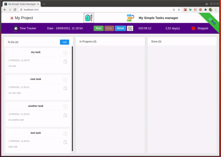
Task: Click the timestamp 17/09/2021, 11:28:43
Action: 19,114
